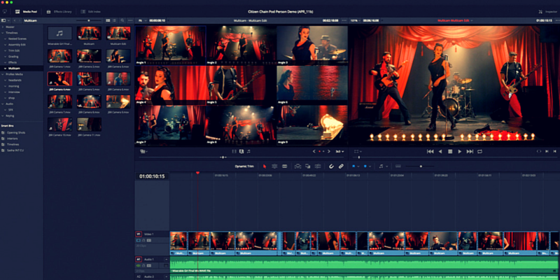Click the Overwrite Clip edit icon
The height and width of the screenshot is (280, 560).
click(307, 166)
